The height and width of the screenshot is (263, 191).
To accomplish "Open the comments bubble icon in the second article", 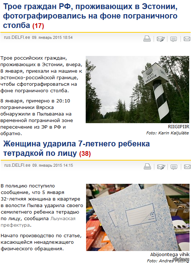I will tap(174, 167).
